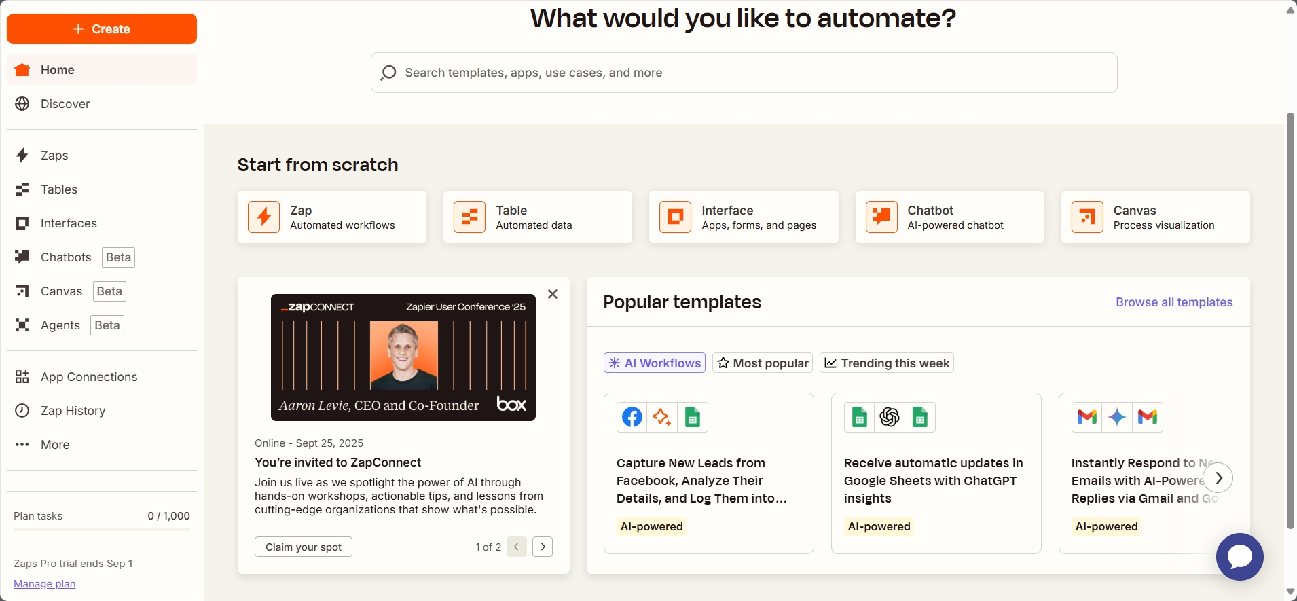
Task: Select Online - Sept 25, 2025 text
Action: point(309,443)
